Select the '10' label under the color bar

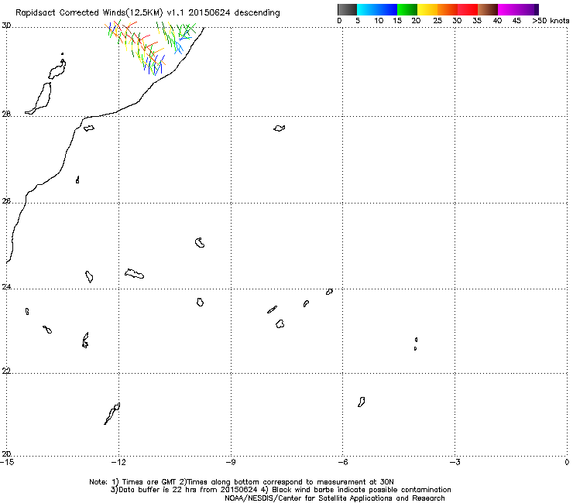click(x=379, y=21)
